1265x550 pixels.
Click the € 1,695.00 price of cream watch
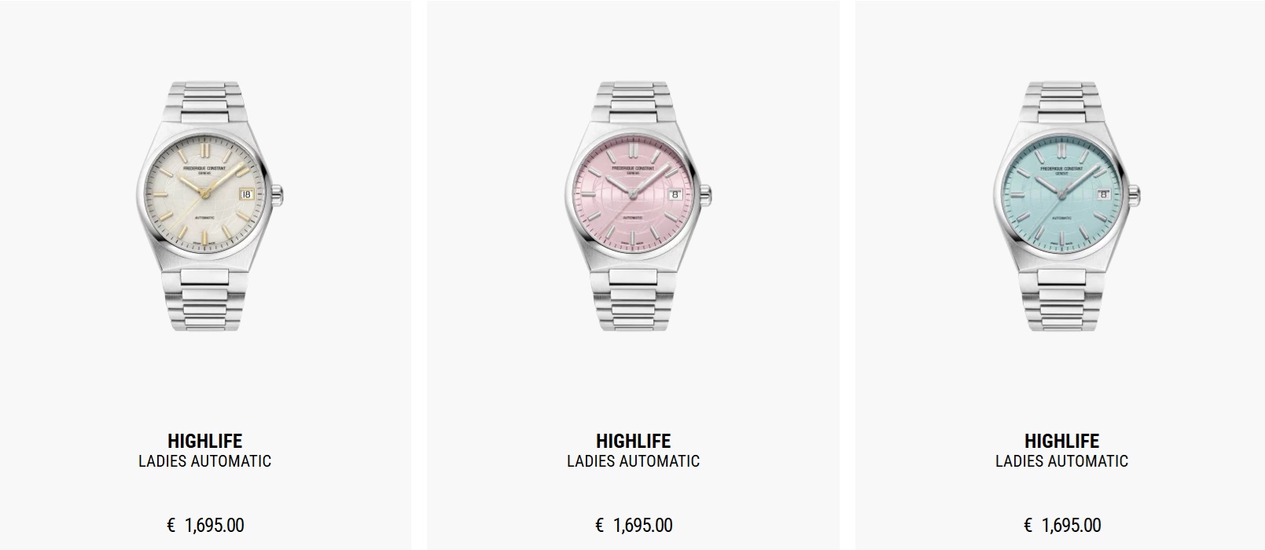pyautogui.click(x=205, y=525)
